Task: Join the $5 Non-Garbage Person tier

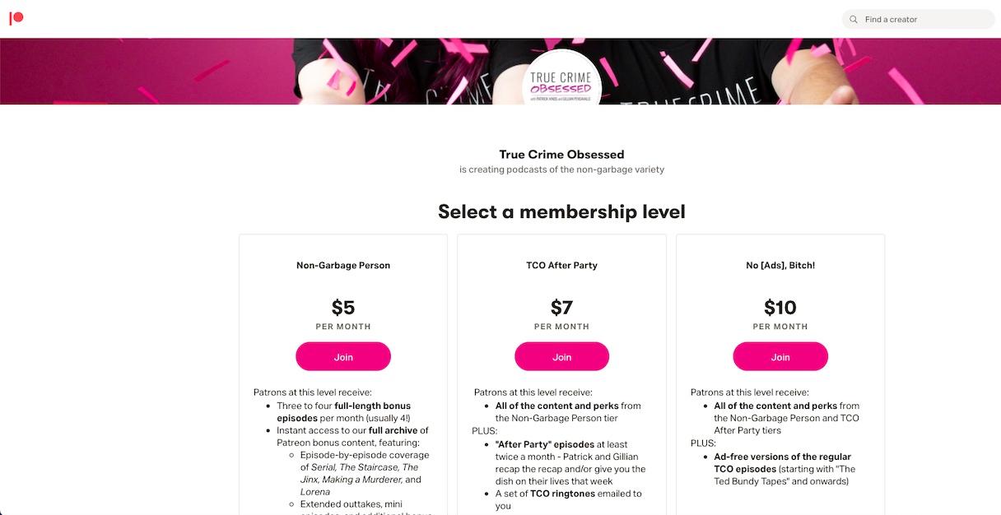Action: pos(343,357)
